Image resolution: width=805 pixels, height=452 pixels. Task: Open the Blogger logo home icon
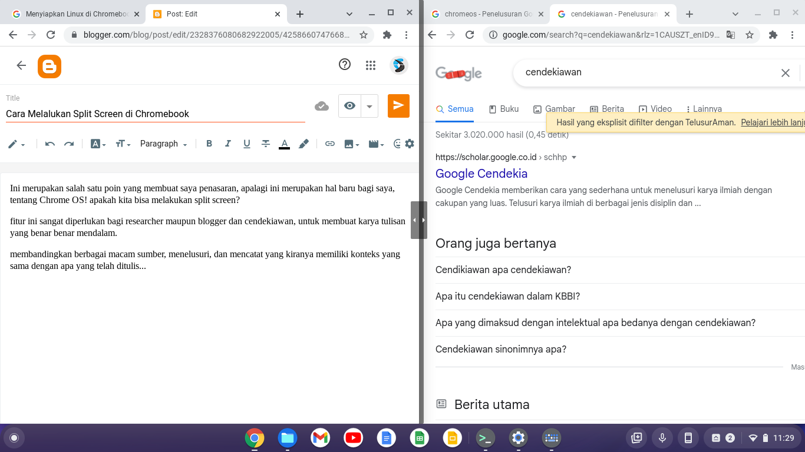click(x=50, y=67)
